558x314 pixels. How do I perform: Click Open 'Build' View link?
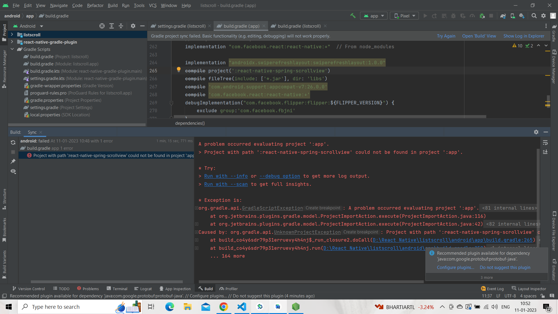coord(479,36)
